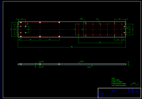
Task: Click the 比例 label cell in title block
Action: pyautogui.click(x=131, y=89)
